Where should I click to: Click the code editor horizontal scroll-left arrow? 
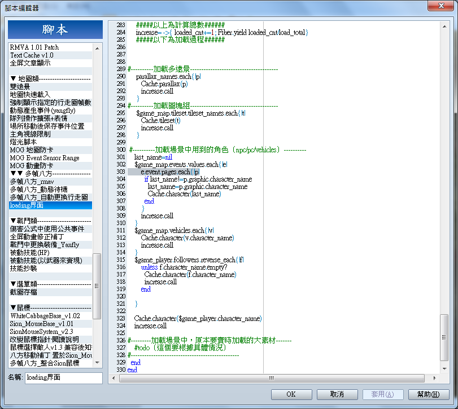point(114,379)
